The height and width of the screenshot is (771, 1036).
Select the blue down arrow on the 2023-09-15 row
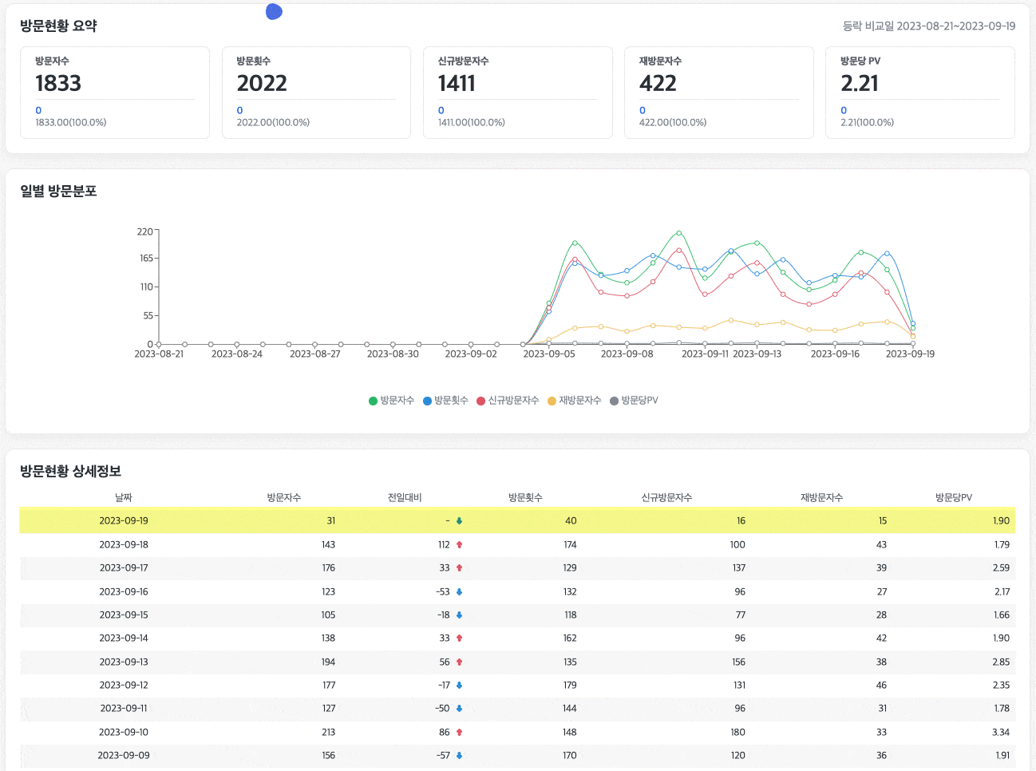click(457, 615)
